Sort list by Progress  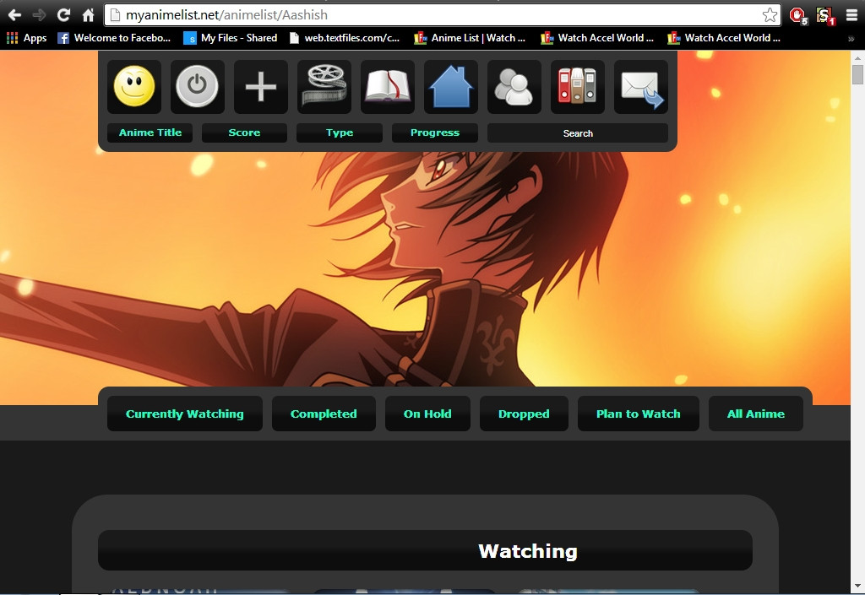(x=435, y=133)
